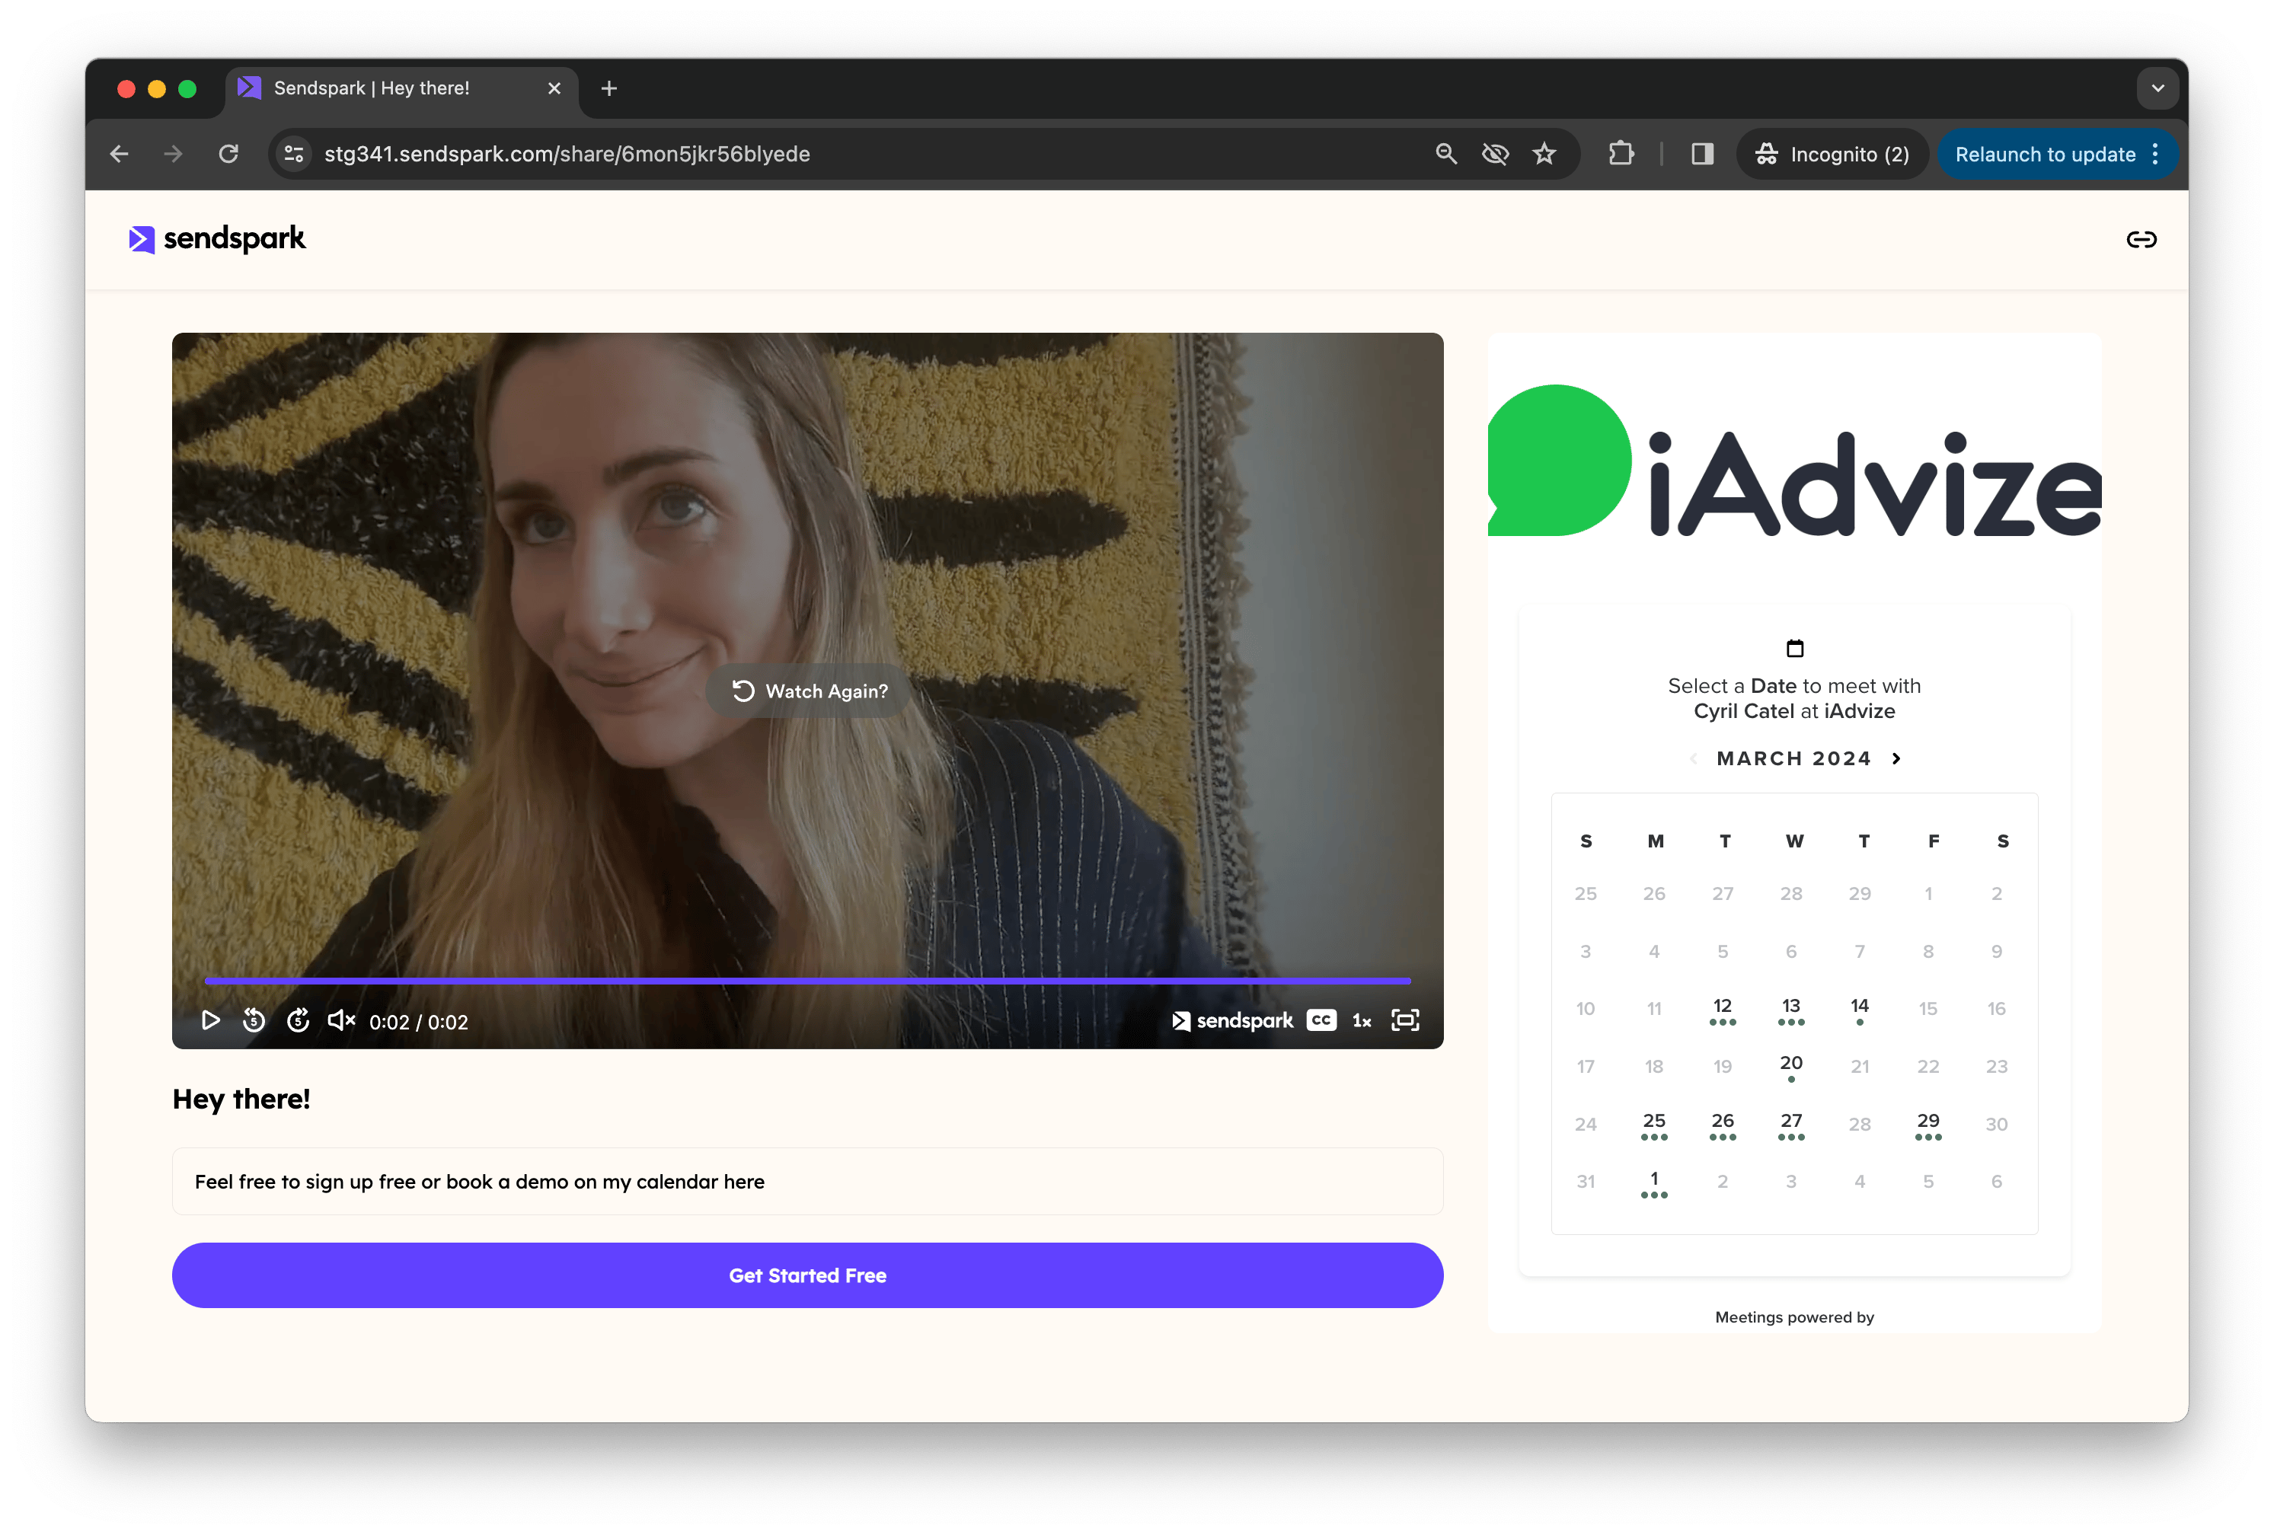Viewport: 2274px width, 1535px height.
Task: Select March 14 on the calendar
Action: click(x=1859, y=1009)
